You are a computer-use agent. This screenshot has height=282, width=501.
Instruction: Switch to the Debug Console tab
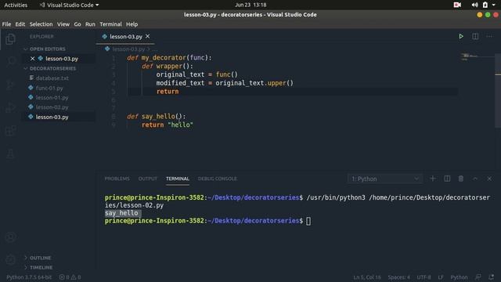point(218,179)
